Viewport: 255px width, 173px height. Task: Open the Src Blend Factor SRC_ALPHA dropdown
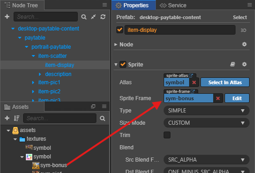point(206,160)
